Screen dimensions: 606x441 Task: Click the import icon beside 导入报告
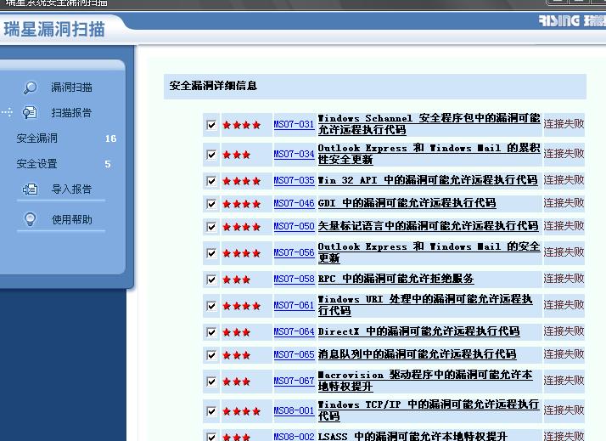tap(31, 189)
